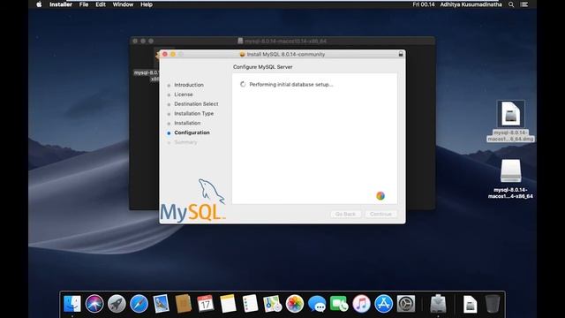Image resolution: width=565 pixels, height=318 pixels.
Task: Open Safari compass icon in dock
Action: coord(139,304)
